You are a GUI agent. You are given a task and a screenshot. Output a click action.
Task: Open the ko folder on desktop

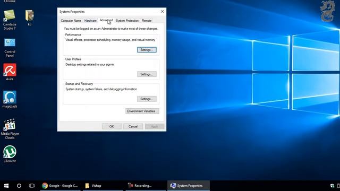tap(30, 18)
